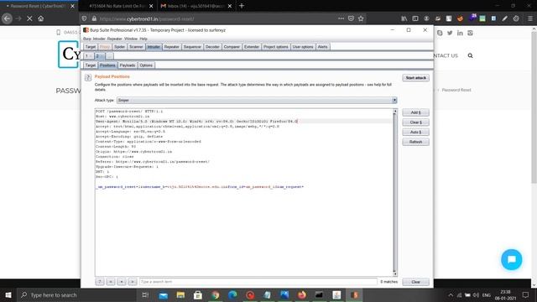Click Firefox back arrow button
Image resolution: width=537 pixels, height=302 pixels.
7,18
